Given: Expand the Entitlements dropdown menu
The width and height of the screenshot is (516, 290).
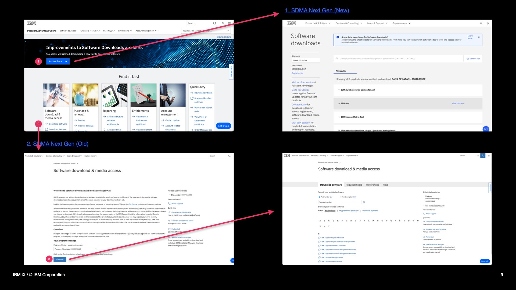Looking at the screenshot, I should coord(125,31).
